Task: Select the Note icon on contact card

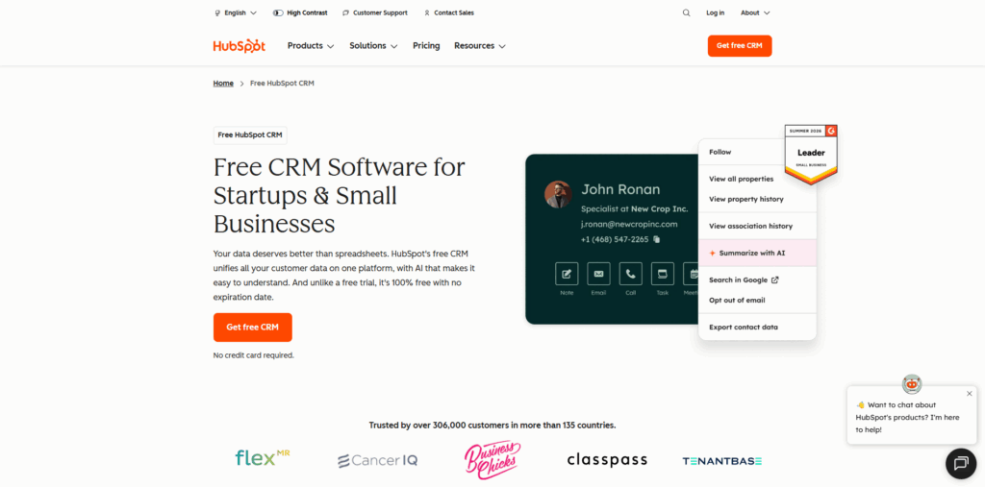Action: (567, 274)
